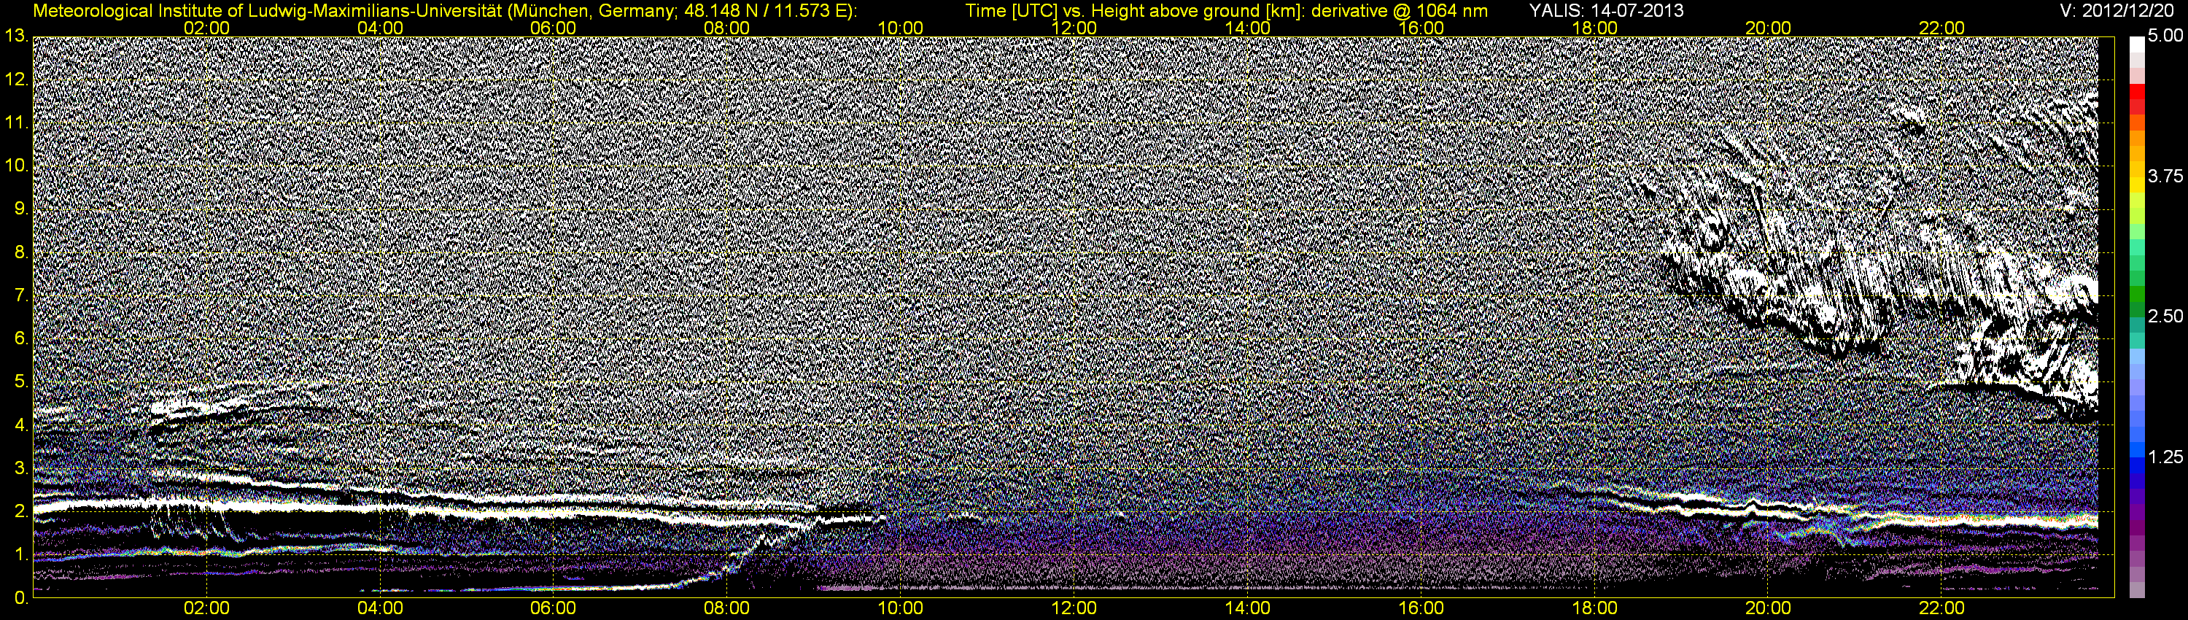Click the 08:00 label on the lower time axis

(x=727, y=608)
